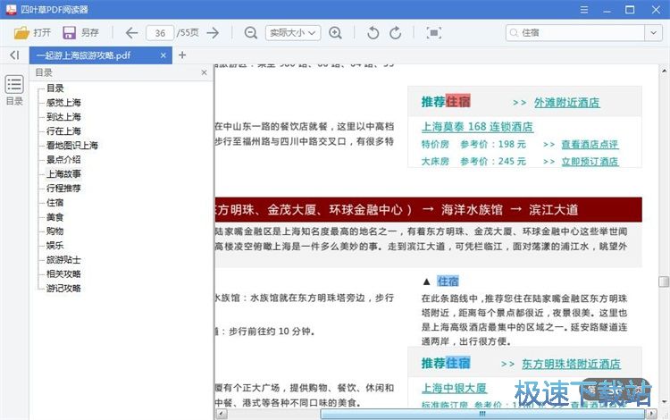
Task: Click the red highlighted 住宿 search match
Action: pos(457,102)
